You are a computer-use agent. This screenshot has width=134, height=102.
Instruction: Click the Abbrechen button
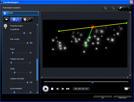tap(123, 98)
